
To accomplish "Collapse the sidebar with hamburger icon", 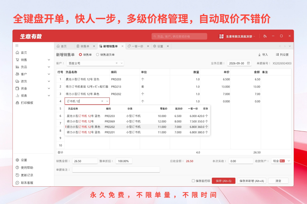I will pyautogui.click(x=17, y=46).
